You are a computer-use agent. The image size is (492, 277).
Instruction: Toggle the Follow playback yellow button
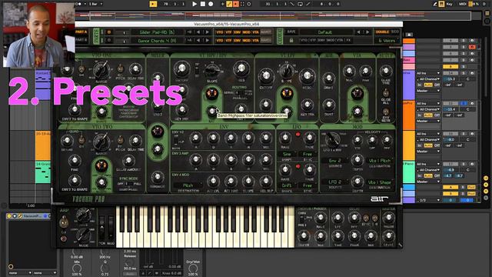(x=153, y=4)
